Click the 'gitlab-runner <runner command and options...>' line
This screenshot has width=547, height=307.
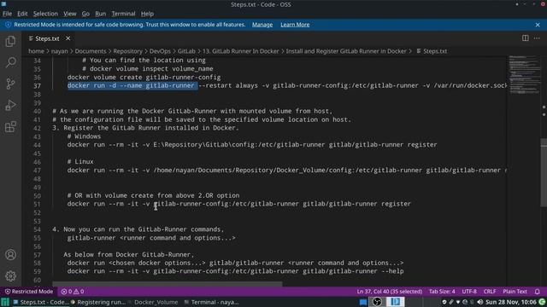pos(151,238)
